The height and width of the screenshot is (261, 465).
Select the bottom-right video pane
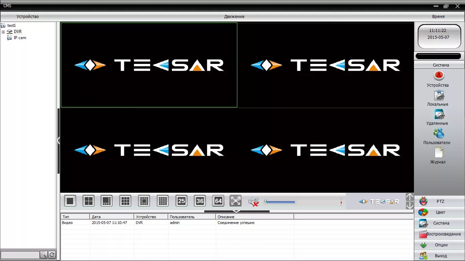[x=325, y=150]
